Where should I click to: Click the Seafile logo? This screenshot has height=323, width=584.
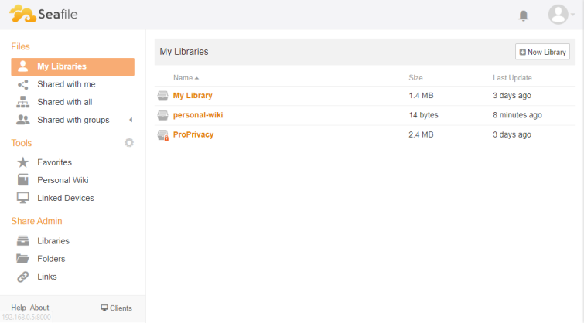(43, 14)
